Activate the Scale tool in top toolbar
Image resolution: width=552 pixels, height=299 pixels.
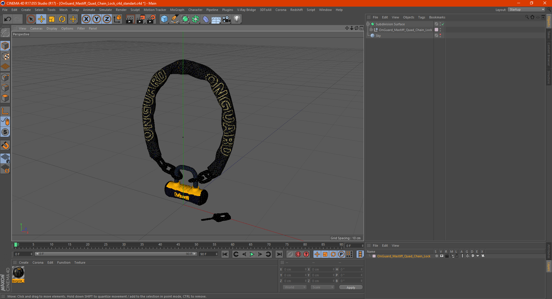52,19
